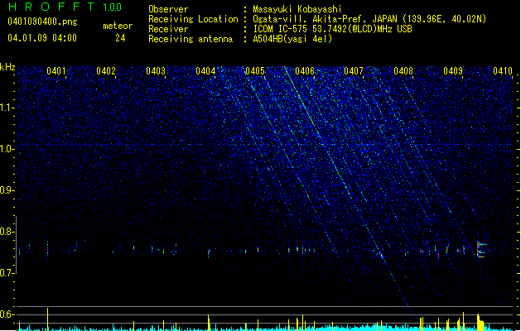Click time marker 0410
Screen dimensions: 521x331
503,71
